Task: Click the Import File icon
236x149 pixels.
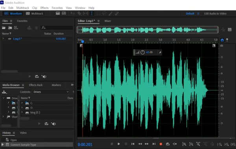Action: tap(10, 28)
